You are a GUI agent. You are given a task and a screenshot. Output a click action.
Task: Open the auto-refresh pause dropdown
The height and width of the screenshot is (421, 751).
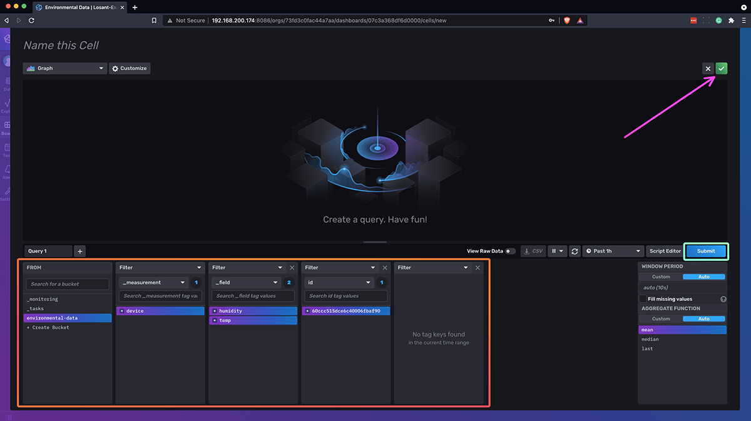556,251
